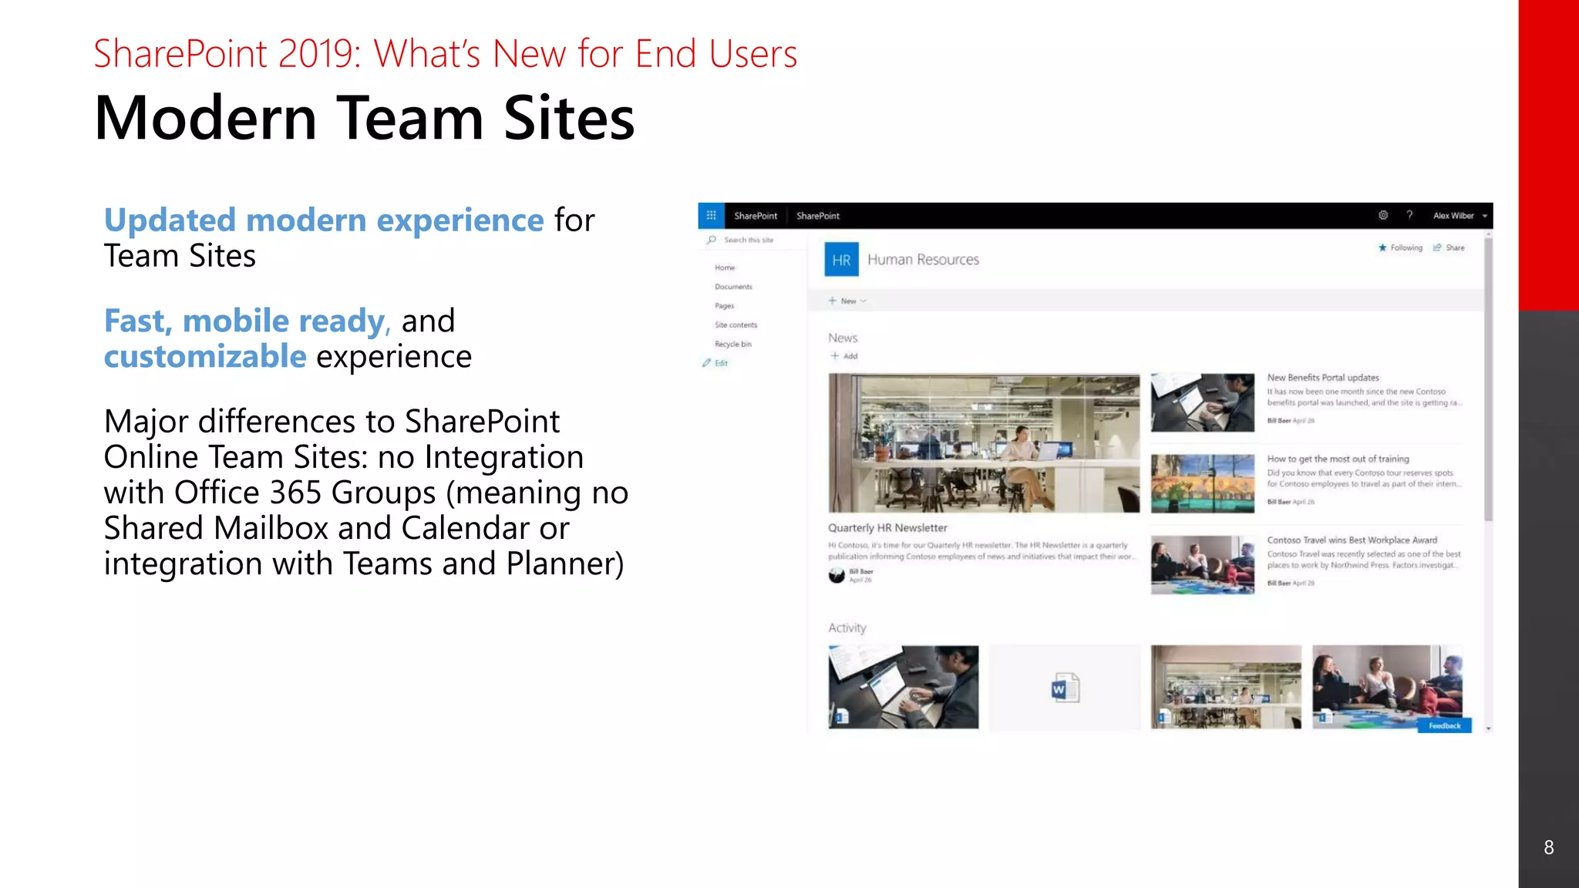Click the first SharePoint header link
Screen dimensions: 1579x888
(756, 216)
